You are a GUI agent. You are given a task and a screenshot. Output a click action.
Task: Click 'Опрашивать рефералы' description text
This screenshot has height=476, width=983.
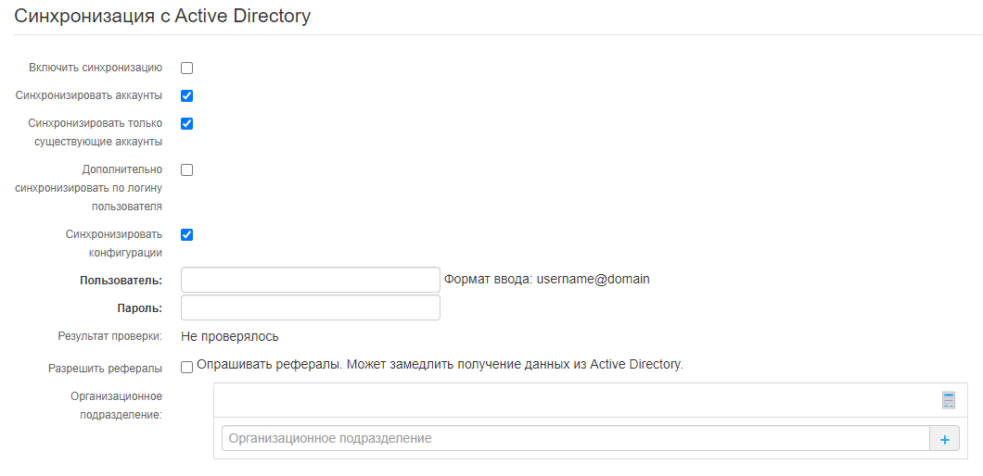[x=440, y=364]
